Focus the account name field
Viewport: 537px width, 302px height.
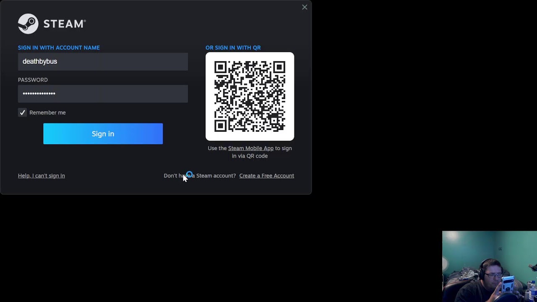coord(103,61)
